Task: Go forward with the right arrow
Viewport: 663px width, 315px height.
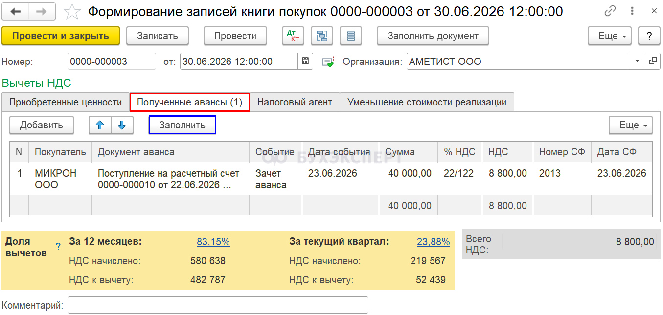Action: click(x=42, y=11)
